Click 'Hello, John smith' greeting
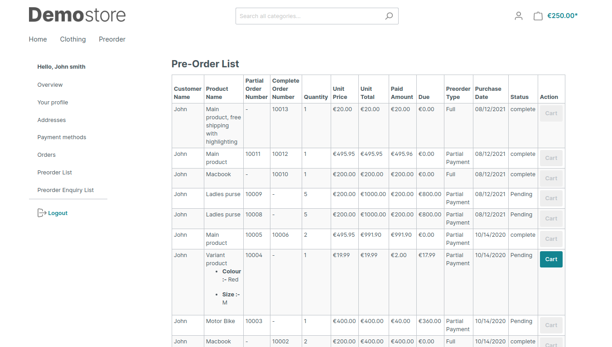This screenshot has width=612, height=347. (61, 67)
